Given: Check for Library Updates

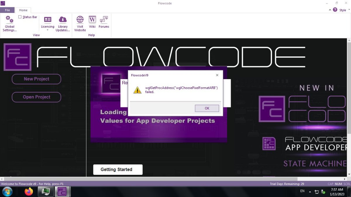Looking at the screenshot, I should pos(63,23).
